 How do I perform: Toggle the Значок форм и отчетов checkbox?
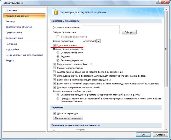point(58,37)
